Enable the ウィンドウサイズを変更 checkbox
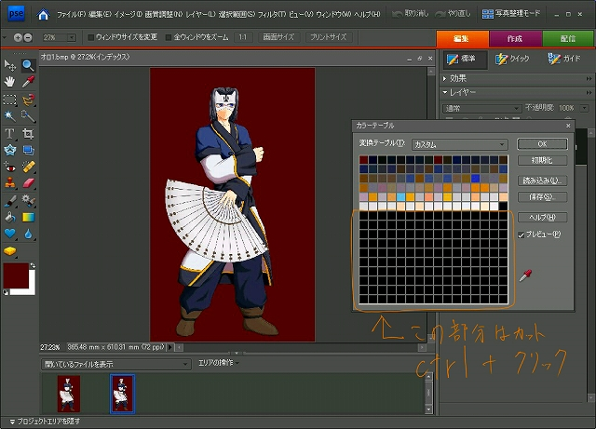Image resolution: width=596 pixels, height=429 pixels. pos(90,37)
